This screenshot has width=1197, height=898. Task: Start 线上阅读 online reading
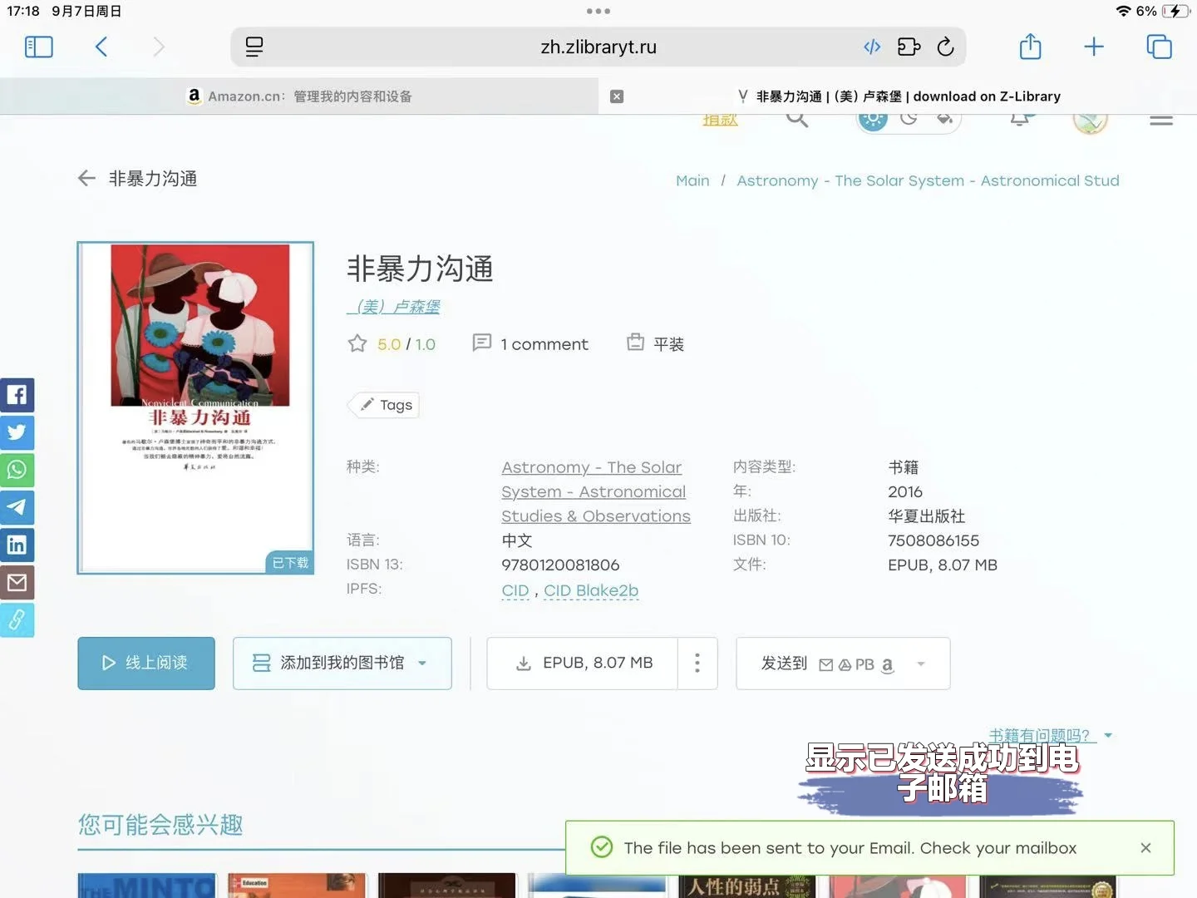(x=146, y=664)
